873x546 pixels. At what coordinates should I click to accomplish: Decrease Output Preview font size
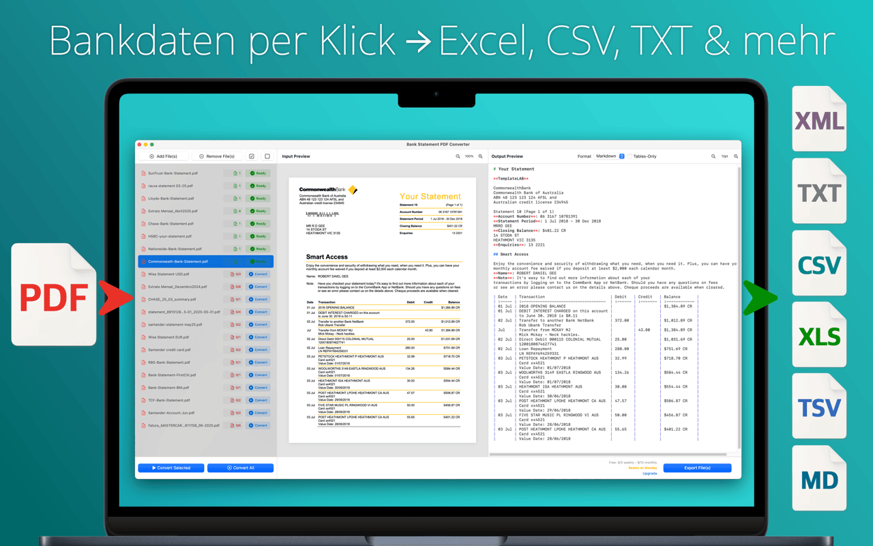713,156
